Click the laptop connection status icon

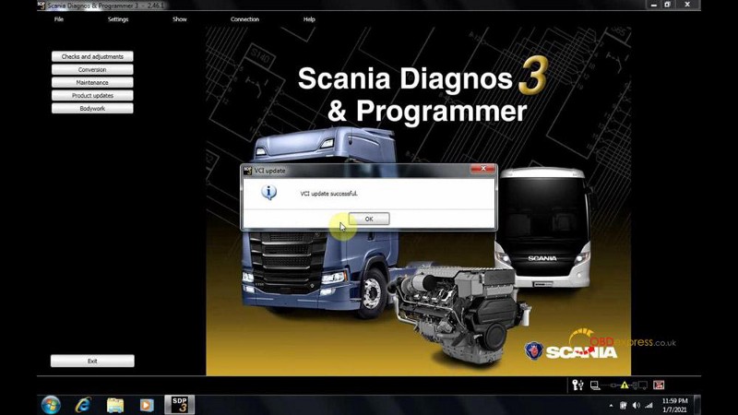tap(595, 385)
